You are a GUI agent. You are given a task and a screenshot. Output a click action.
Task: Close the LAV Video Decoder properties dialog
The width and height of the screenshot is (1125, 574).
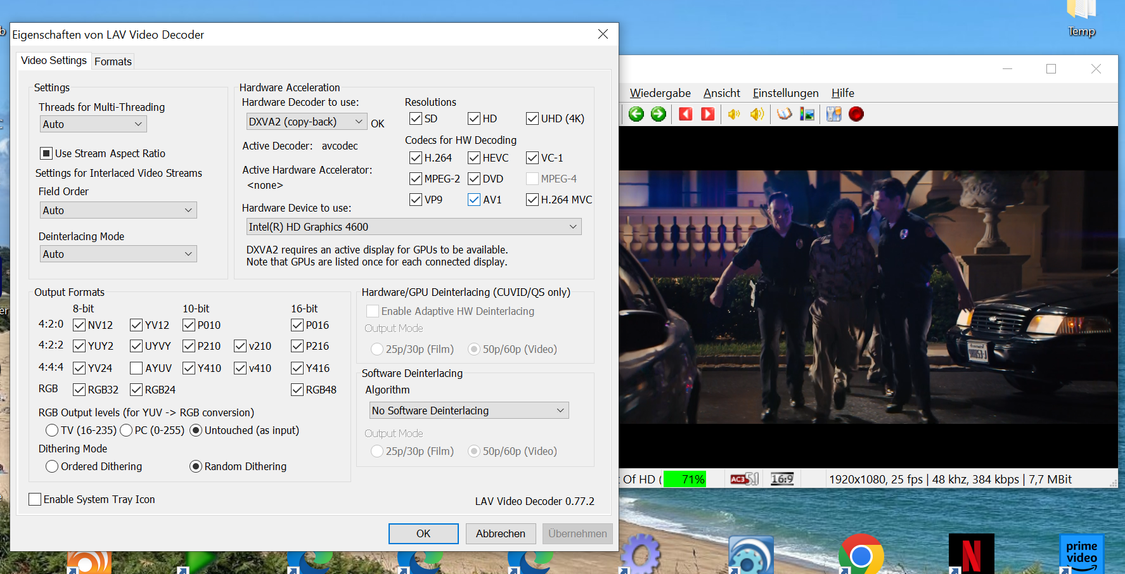pos(603,34)
